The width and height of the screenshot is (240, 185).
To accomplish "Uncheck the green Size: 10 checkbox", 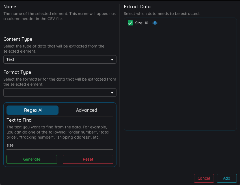I will pyautogui.click(x=130, y=23).
